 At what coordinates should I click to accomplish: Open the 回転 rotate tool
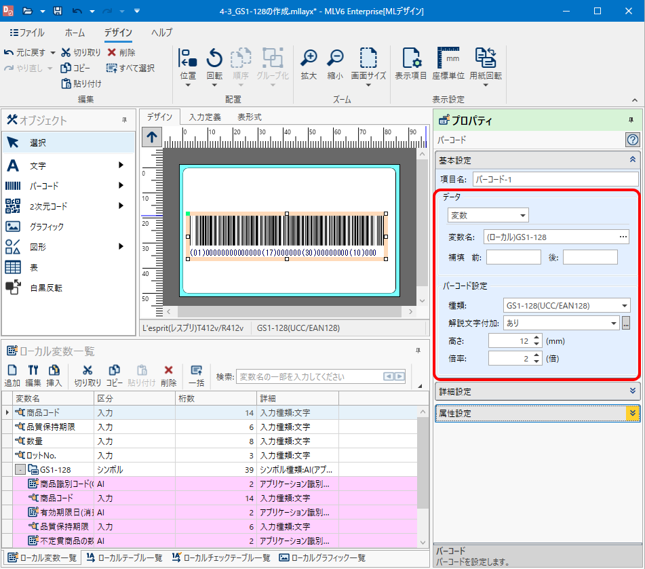tap(214, 67)
